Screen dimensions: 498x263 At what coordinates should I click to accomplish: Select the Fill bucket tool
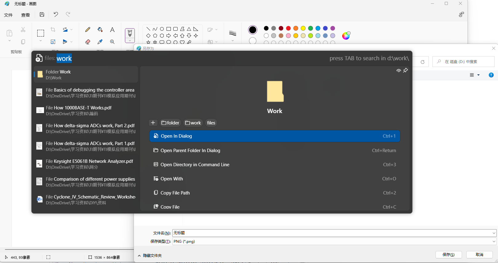[x=100, y=29]
